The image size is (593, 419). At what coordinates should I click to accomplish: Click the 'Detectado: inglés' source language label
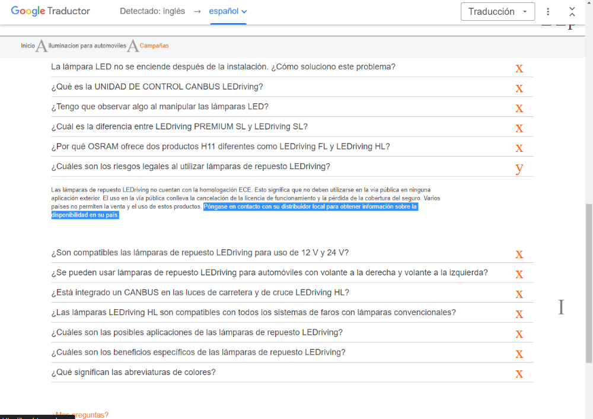coord(152,11)
